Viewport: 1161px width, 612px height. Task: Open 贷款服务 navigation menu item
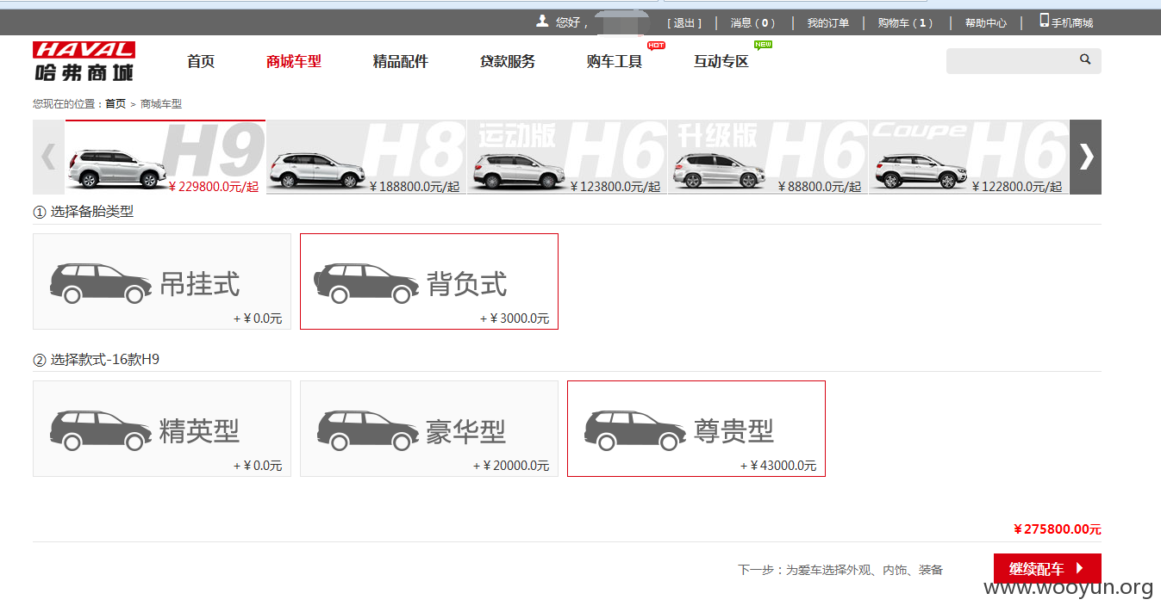pyautogui.click(x=508, y=61)
